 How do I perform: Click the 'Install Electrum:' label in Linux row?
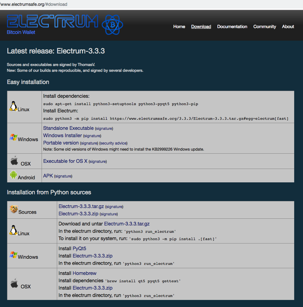[61, 111]
